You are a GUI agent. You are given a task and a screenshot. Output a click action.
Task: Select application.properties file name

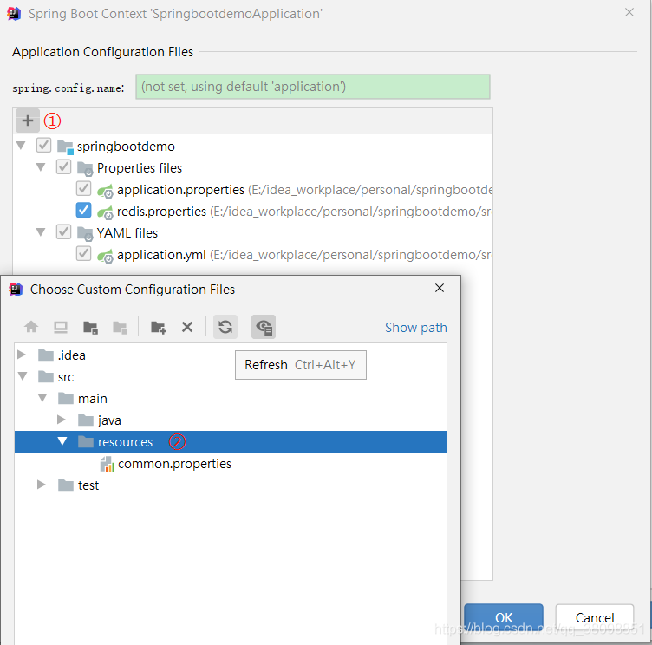[180, 190]
